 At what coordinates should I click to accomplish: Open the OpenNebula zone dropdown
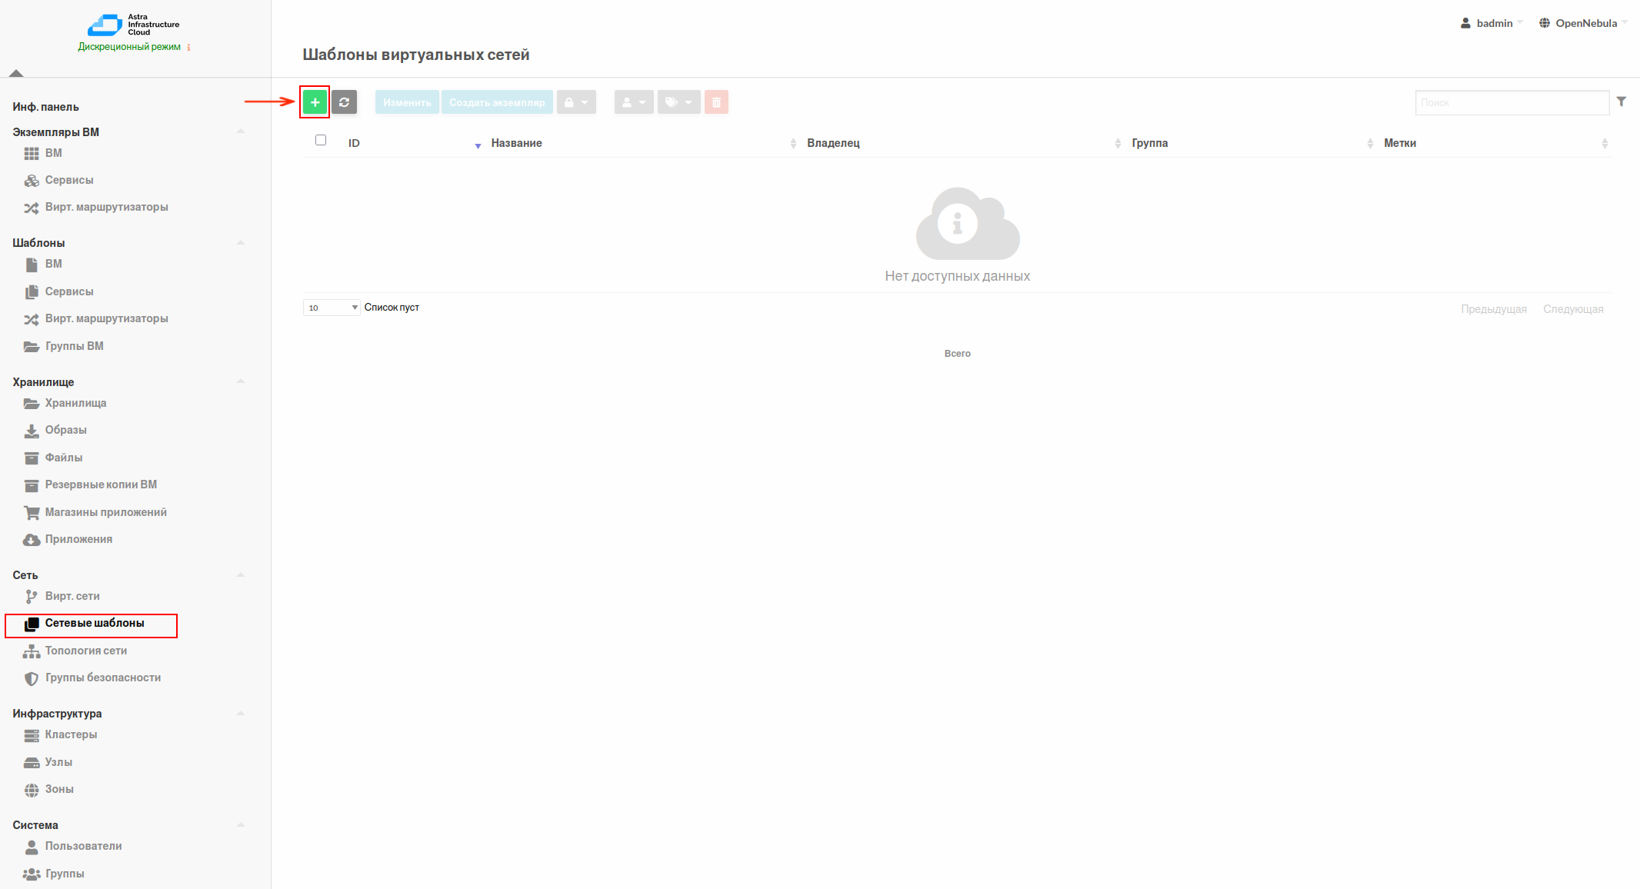(1583, 23)
